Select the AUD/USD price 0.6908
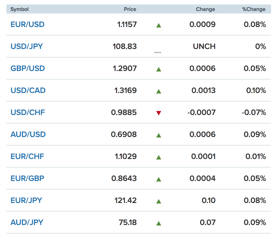 tap(124, 134)
